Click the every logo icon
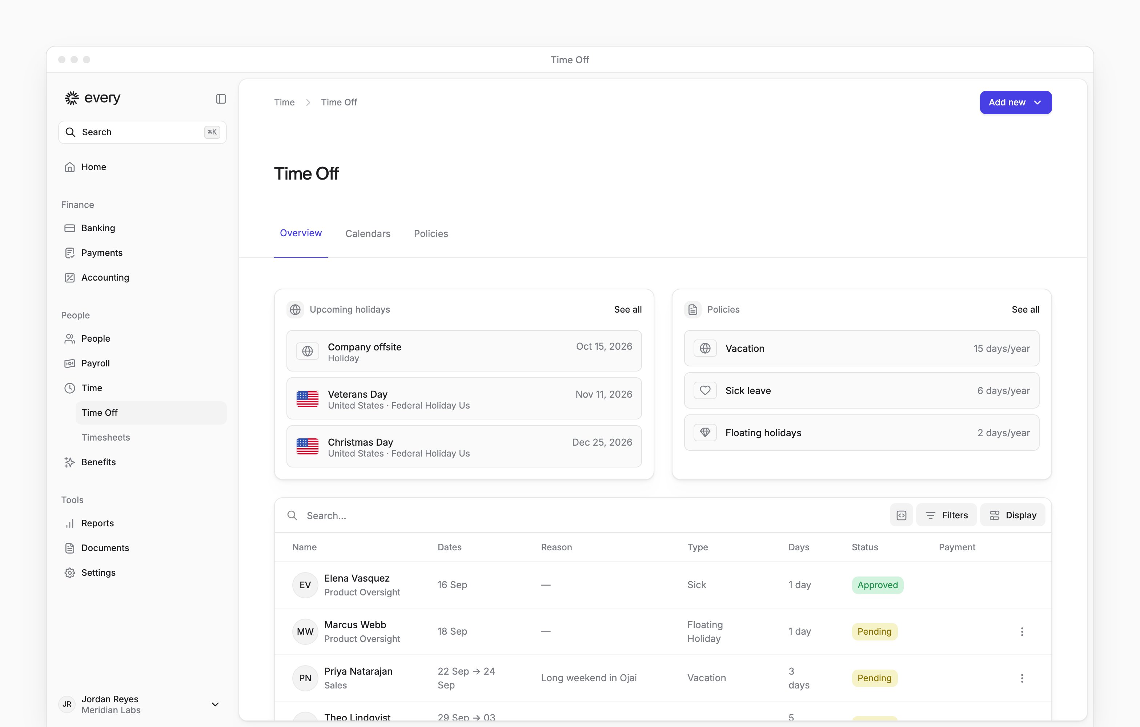Image resolution: width=1140 pixels, height=727 pixels. pos(72,98)
